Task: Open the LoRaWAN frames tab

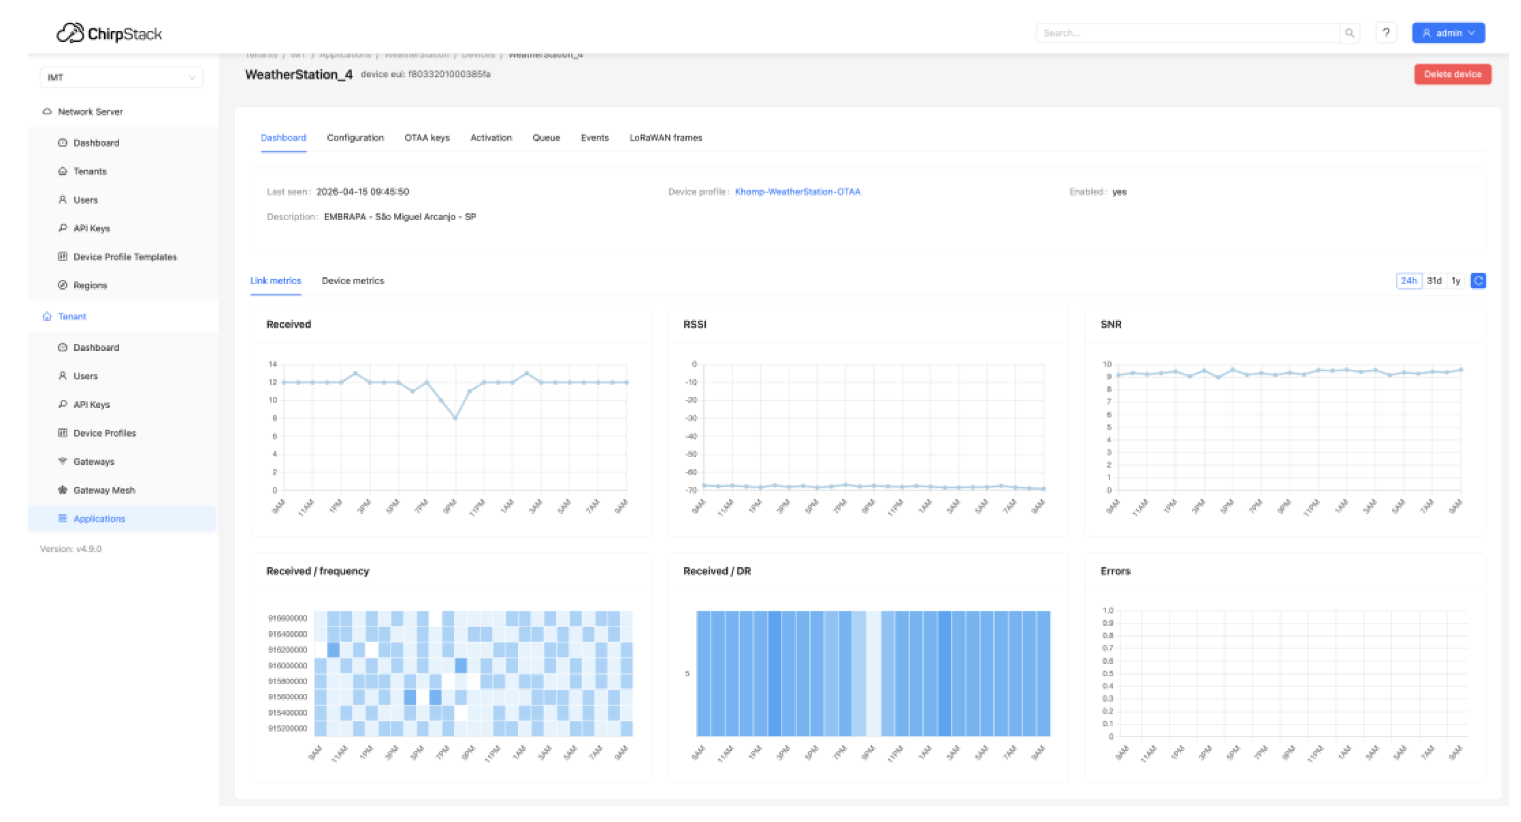Action: [666, 137]
